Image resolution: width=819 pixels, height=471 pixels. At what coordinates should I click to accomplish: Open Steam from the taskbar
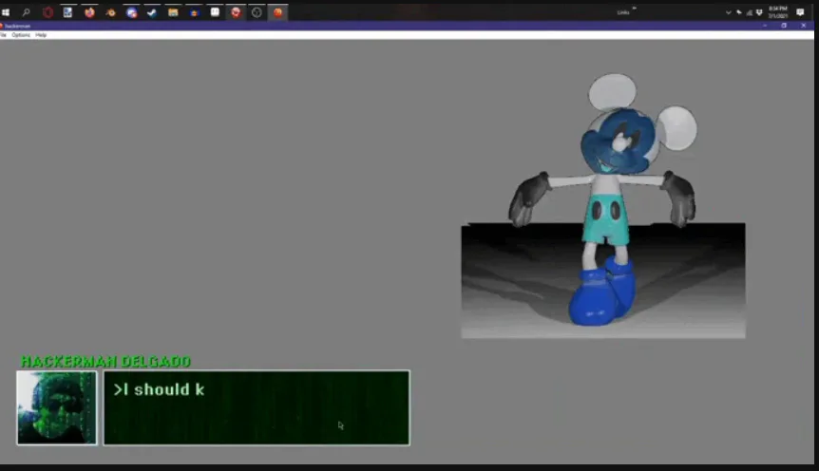pyautogui.click(x=152, y=12)
